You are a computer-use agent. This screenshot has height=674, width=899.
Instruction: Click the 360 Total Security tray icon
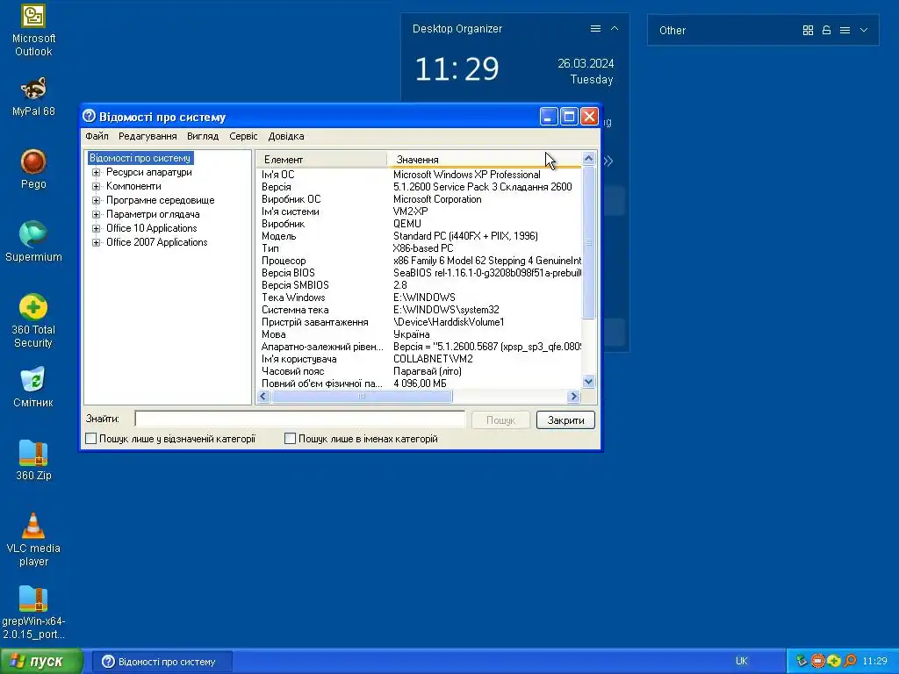point(834,662)
